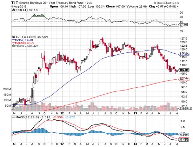Screen dimensions: 193x147
Task: Click the tall gray August volume bar
Action: (x=33, y=101)
